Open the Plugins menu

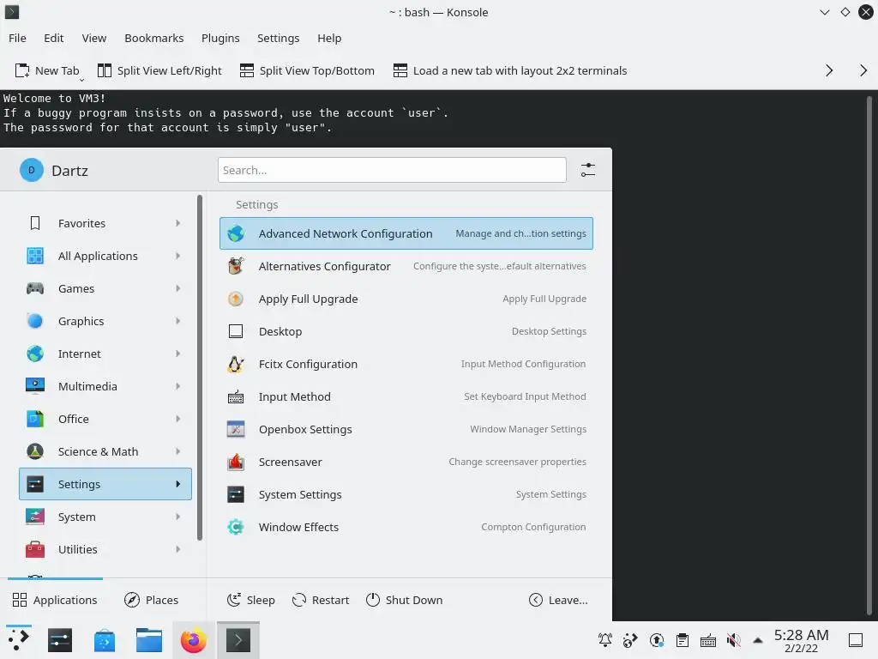click(220, 38)
